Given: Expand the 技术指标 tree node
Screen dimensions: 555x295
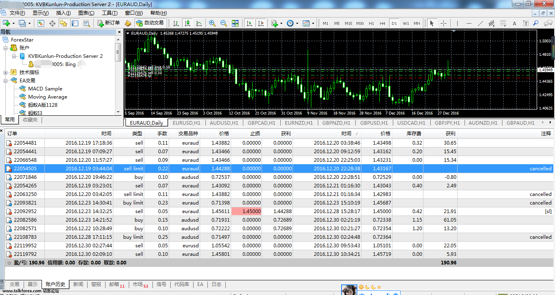Looking at the screenshot, I should tap(6, 73).
